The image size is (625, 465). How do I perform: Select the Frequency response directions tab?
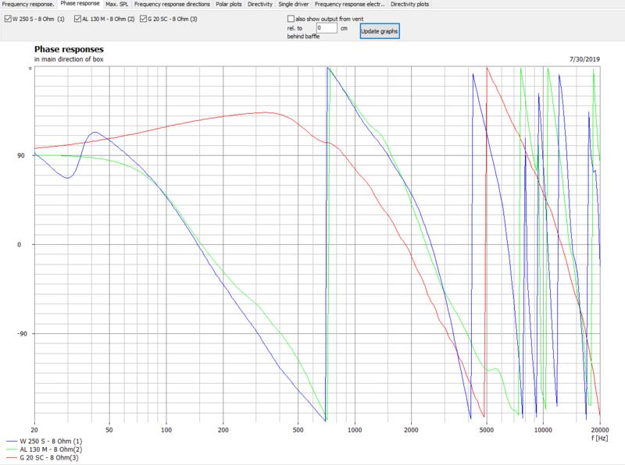click(172, 5)
